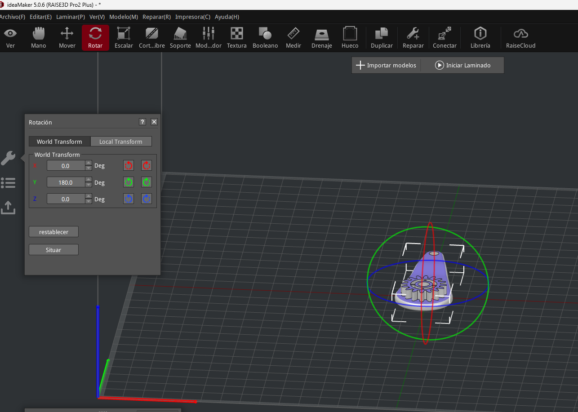Open RaiseCloud from the toolbar
578x412 pixels.
(520, 38)
